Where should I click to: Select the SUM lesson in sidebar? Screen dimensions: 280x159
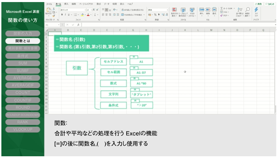tap(23, 63)
